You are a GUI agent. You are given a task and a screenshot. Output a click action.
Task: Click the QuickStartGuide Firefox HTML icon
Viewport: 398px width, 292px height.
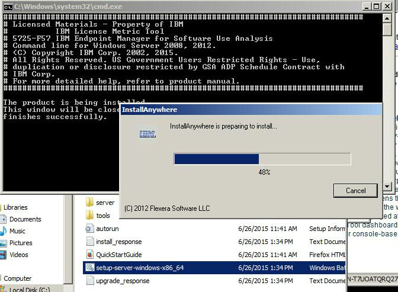89,255
